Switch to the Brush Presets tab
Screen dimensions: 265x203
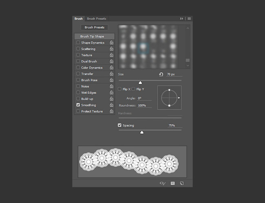point(97,19)
